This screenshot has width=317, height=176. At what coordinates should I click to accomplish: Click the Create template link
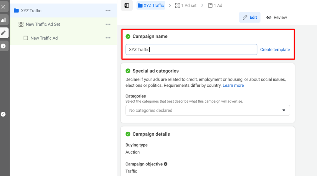[x=275, y=49]
